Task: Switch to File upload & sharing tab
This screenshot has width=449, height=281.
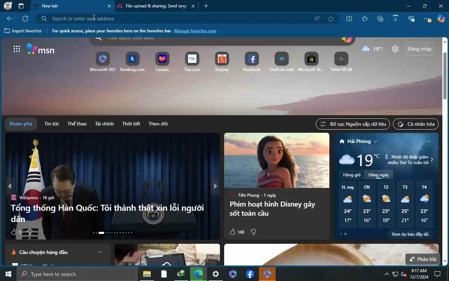Action: (156, 6)
